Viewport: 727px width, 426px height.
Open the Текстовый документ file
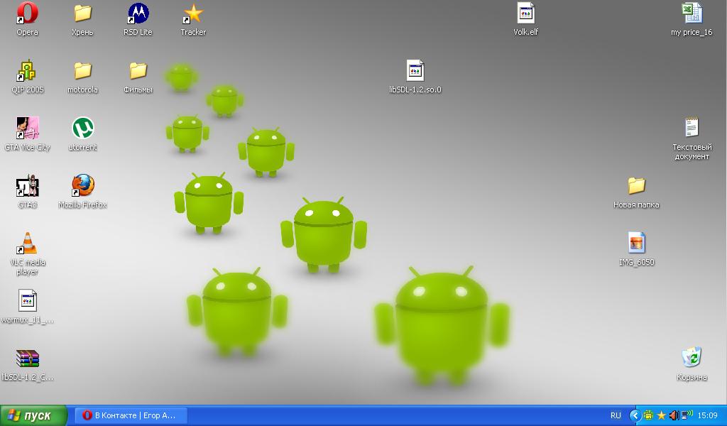pyautogui.click(x=692, y=128)
